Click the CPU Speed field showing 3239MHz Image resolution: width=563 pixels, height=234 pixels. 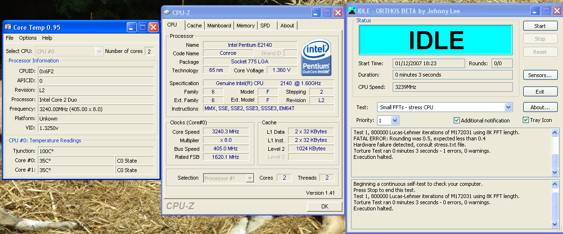pyautogui.click(x=452, y=87)
